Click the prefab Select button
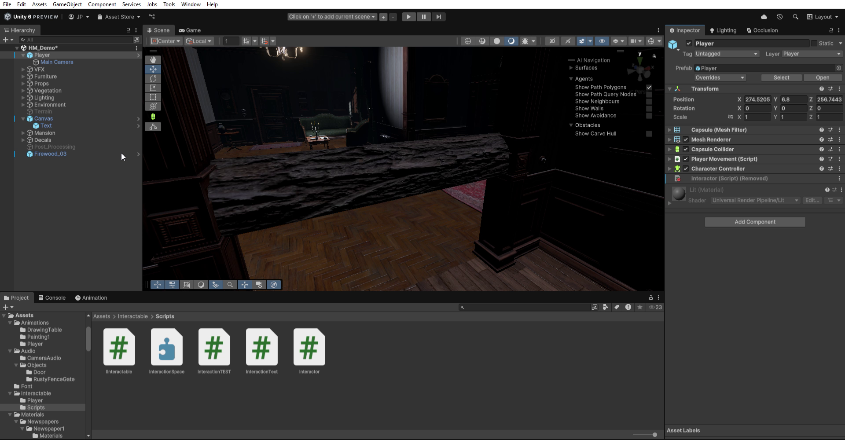The image size is (845, 440). click(781, 77)
